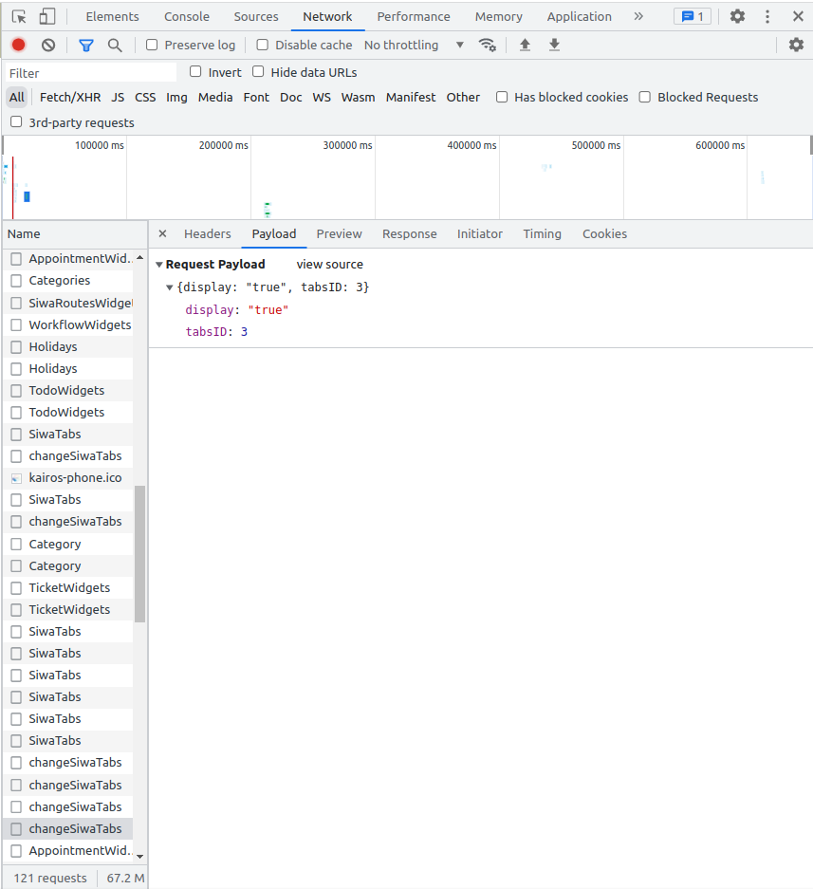This screenshot has width=813, height=889.
Task: Tick the Categories request checkbox
Action: click(16, 281)
